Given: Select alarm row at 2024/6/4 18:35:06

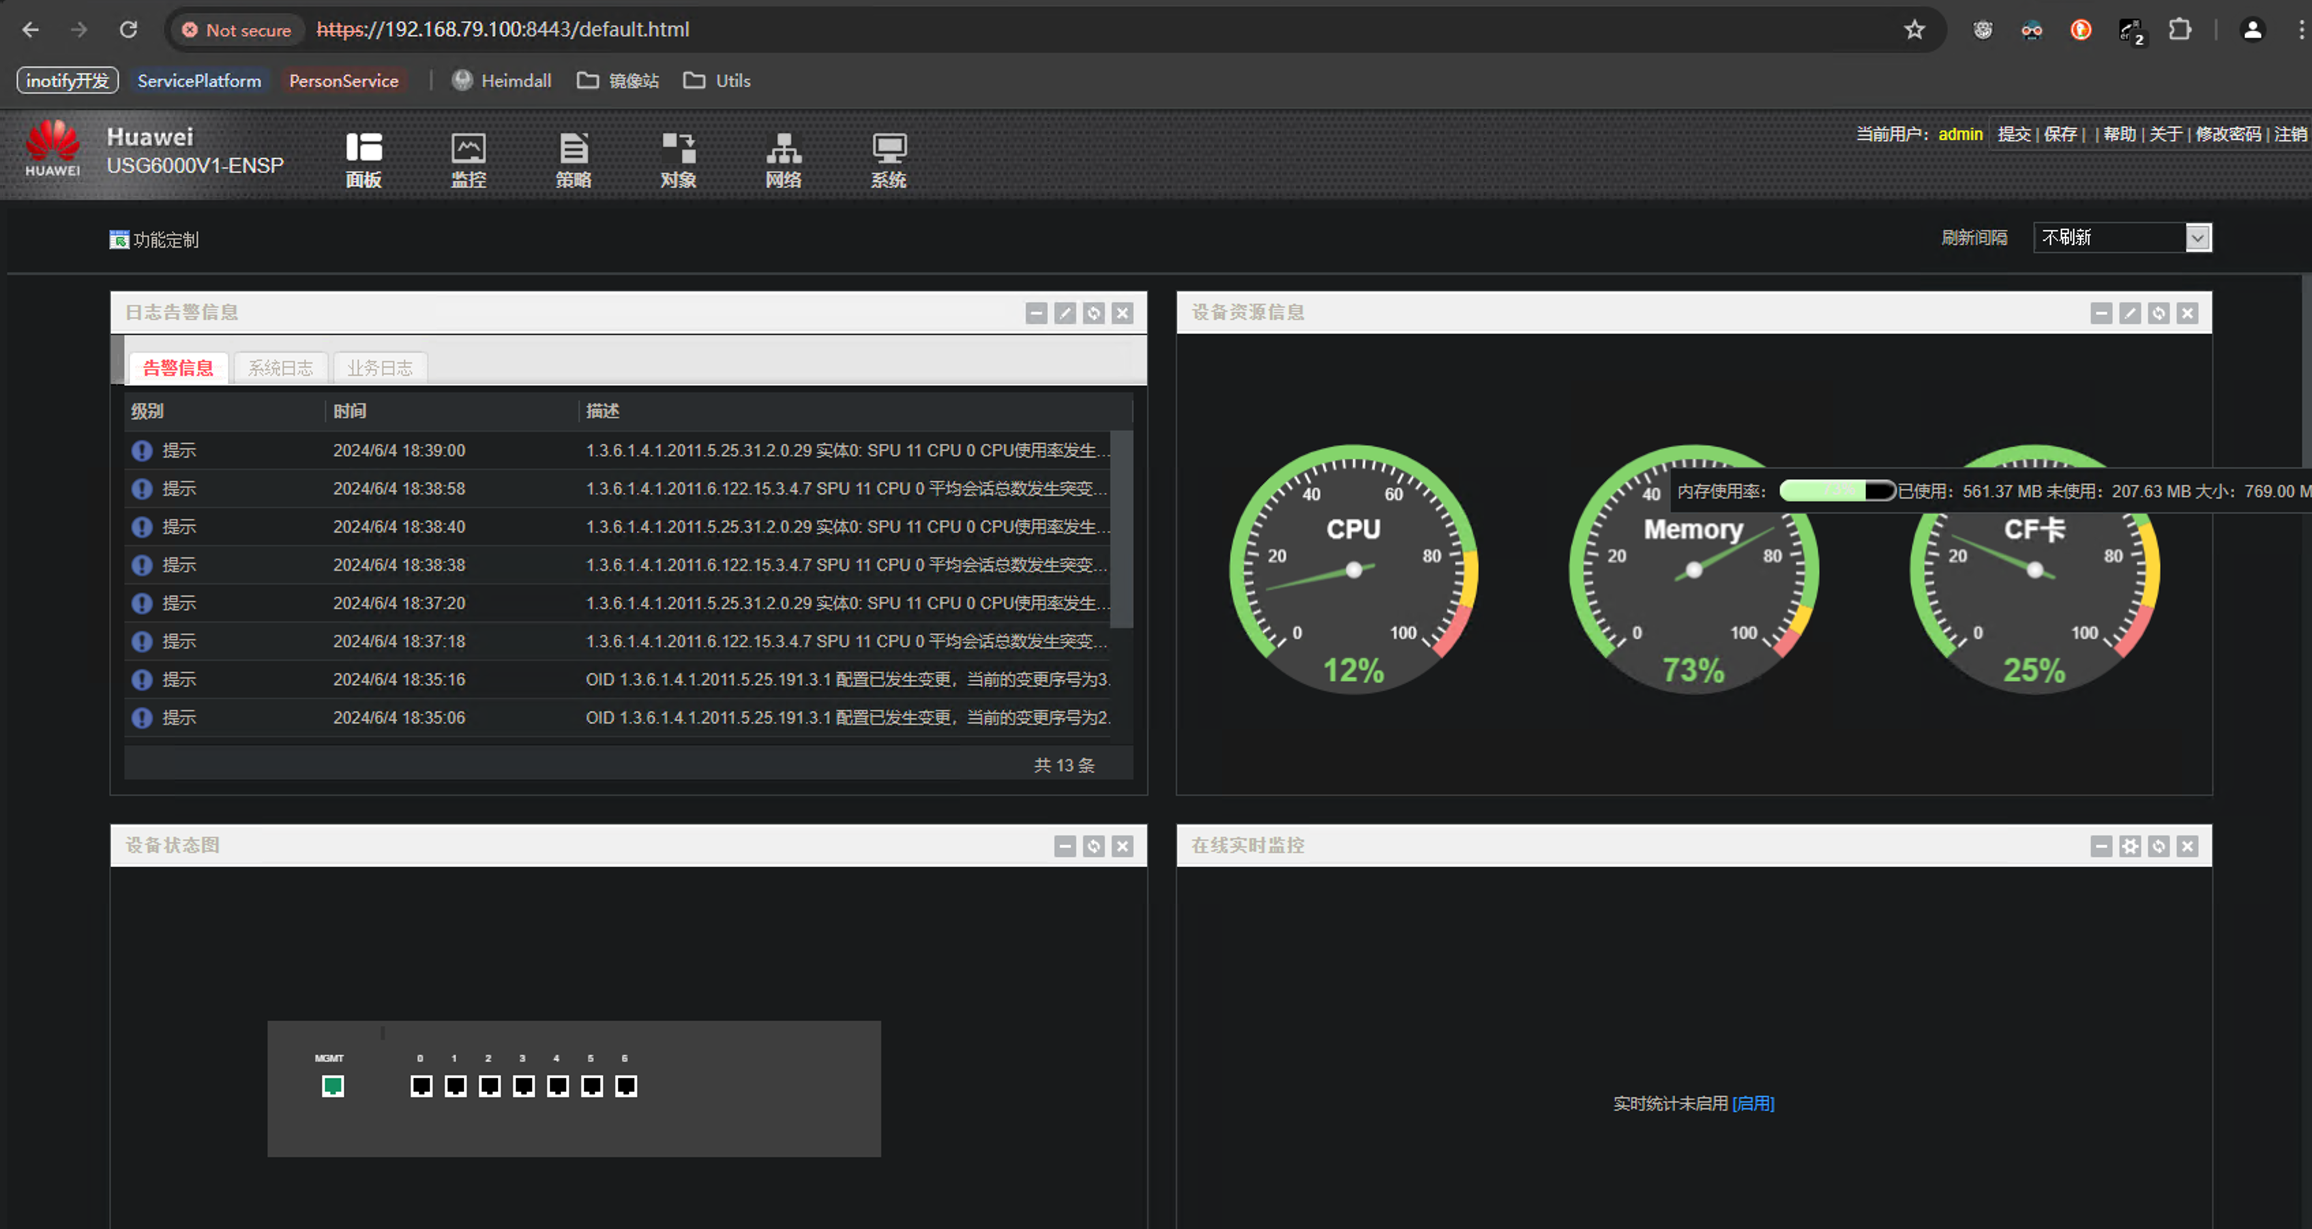Looking at the screenshot, I should (617, 718).
